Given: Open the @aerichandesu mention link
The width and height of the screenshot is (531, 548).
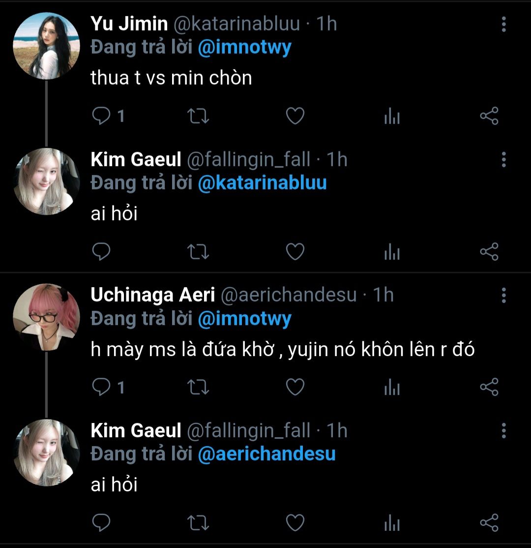Looking at the screenshot, I should pos(266,454).
